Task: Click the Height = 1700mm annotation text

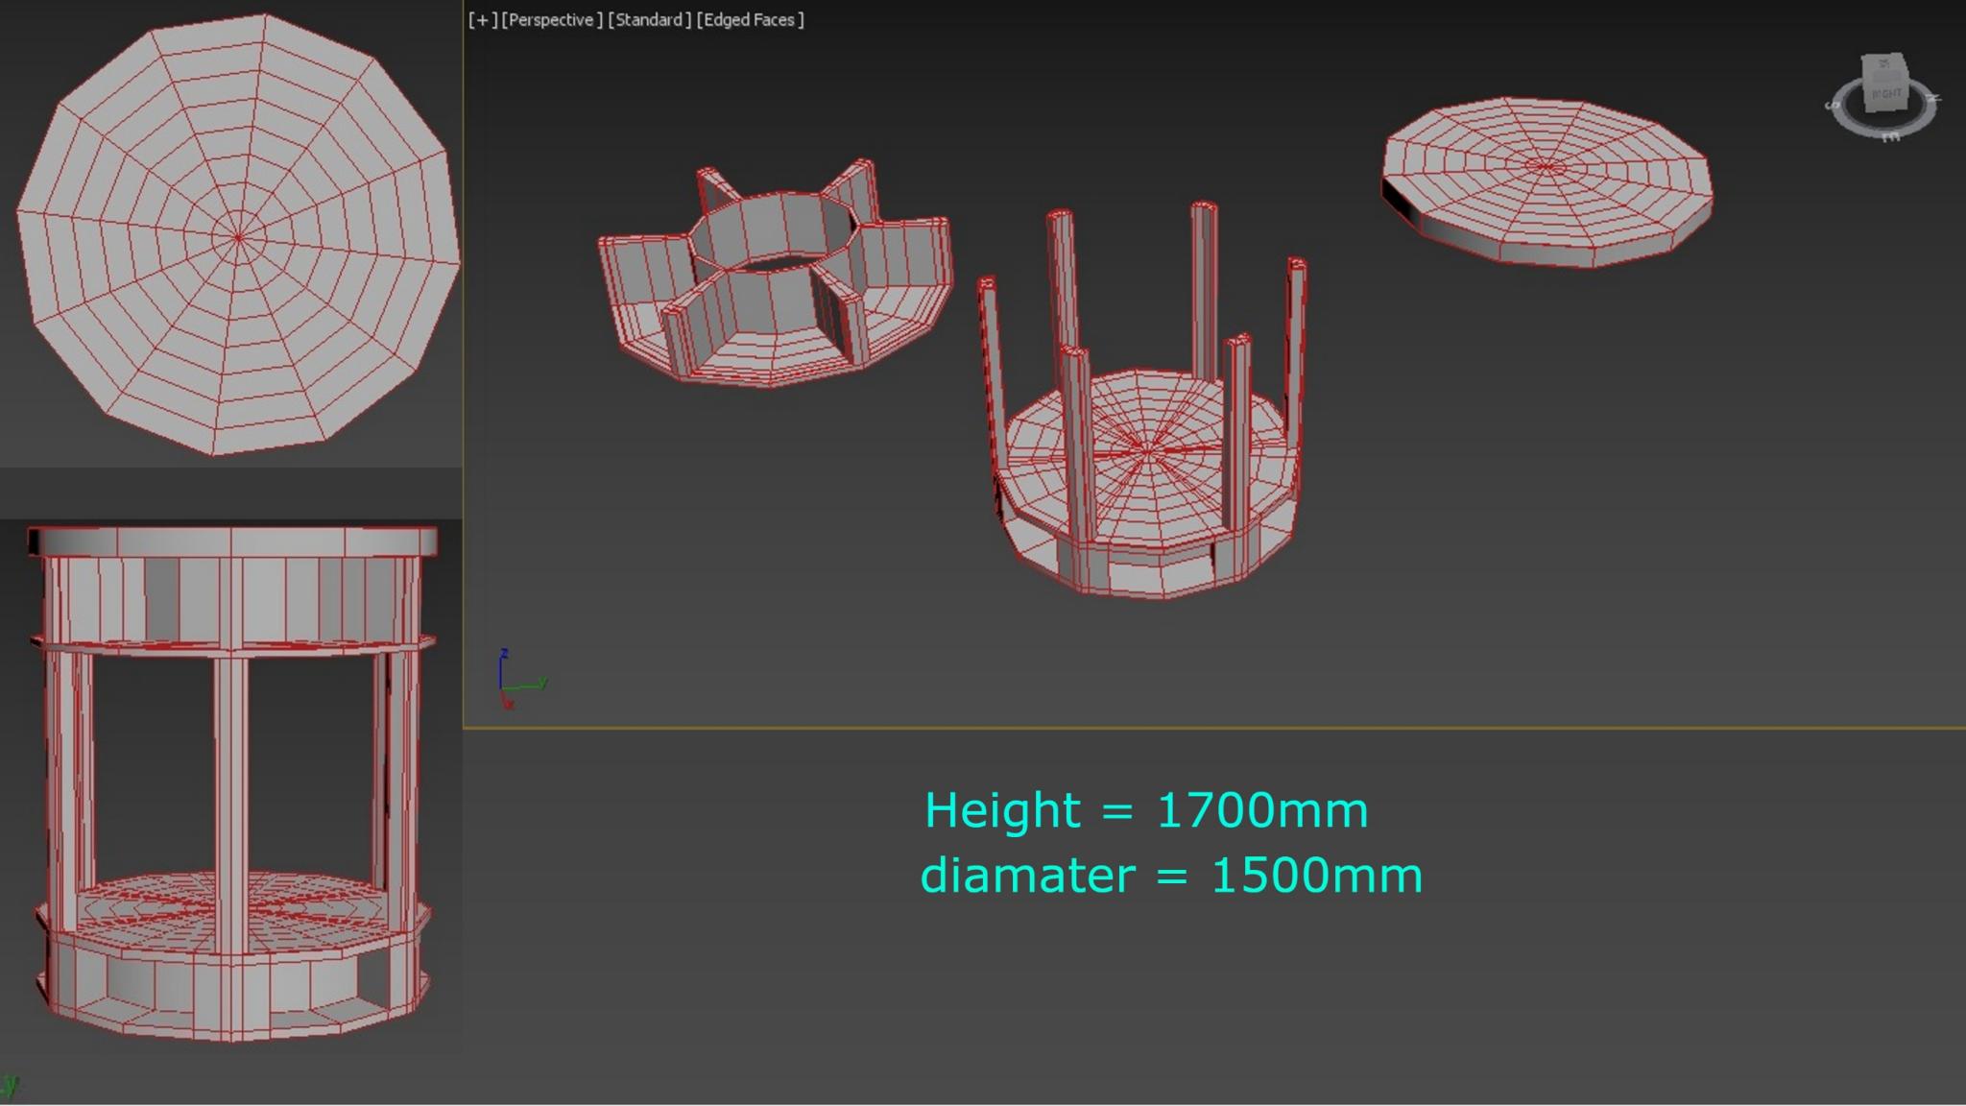Action: point(1145,810)
